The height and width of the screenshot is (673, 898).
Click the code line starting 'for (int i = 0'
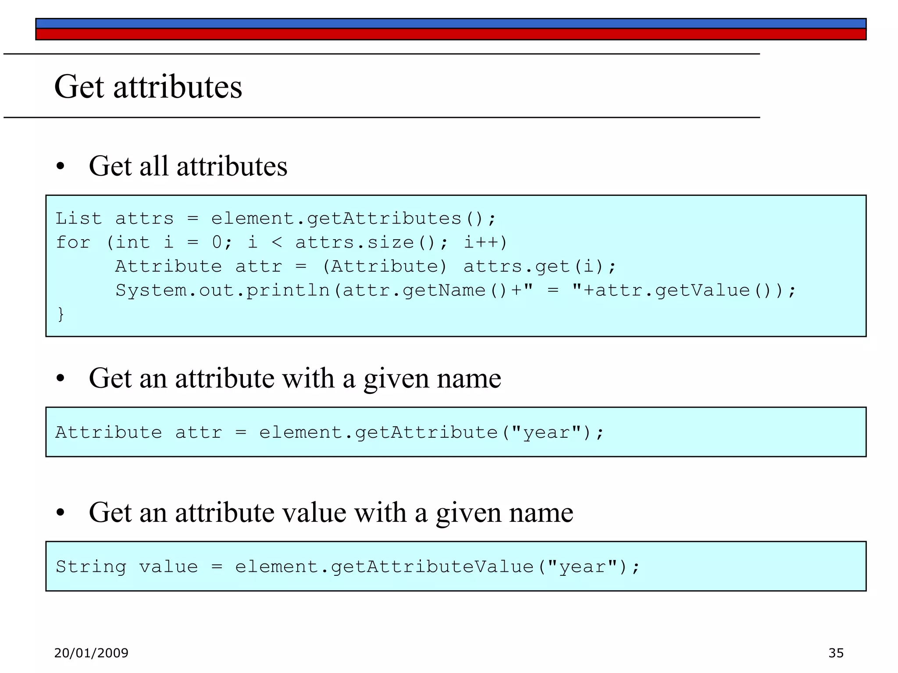point(282,242)
